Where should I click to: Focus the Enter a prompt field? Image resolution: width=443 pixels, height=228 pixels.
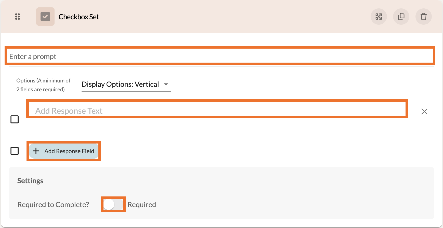(219, 56)
